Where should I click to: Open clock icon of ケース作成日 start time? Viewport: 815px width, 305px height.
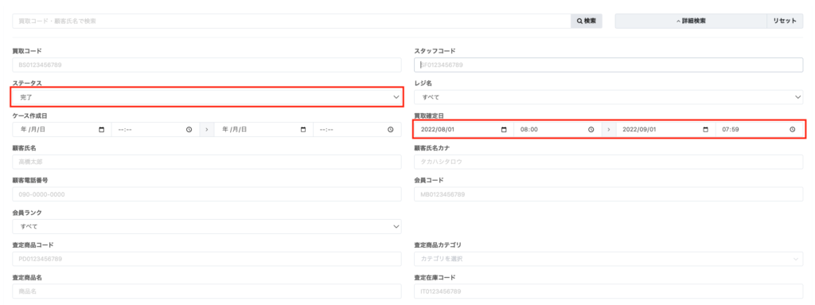click(x=189, y=130)
